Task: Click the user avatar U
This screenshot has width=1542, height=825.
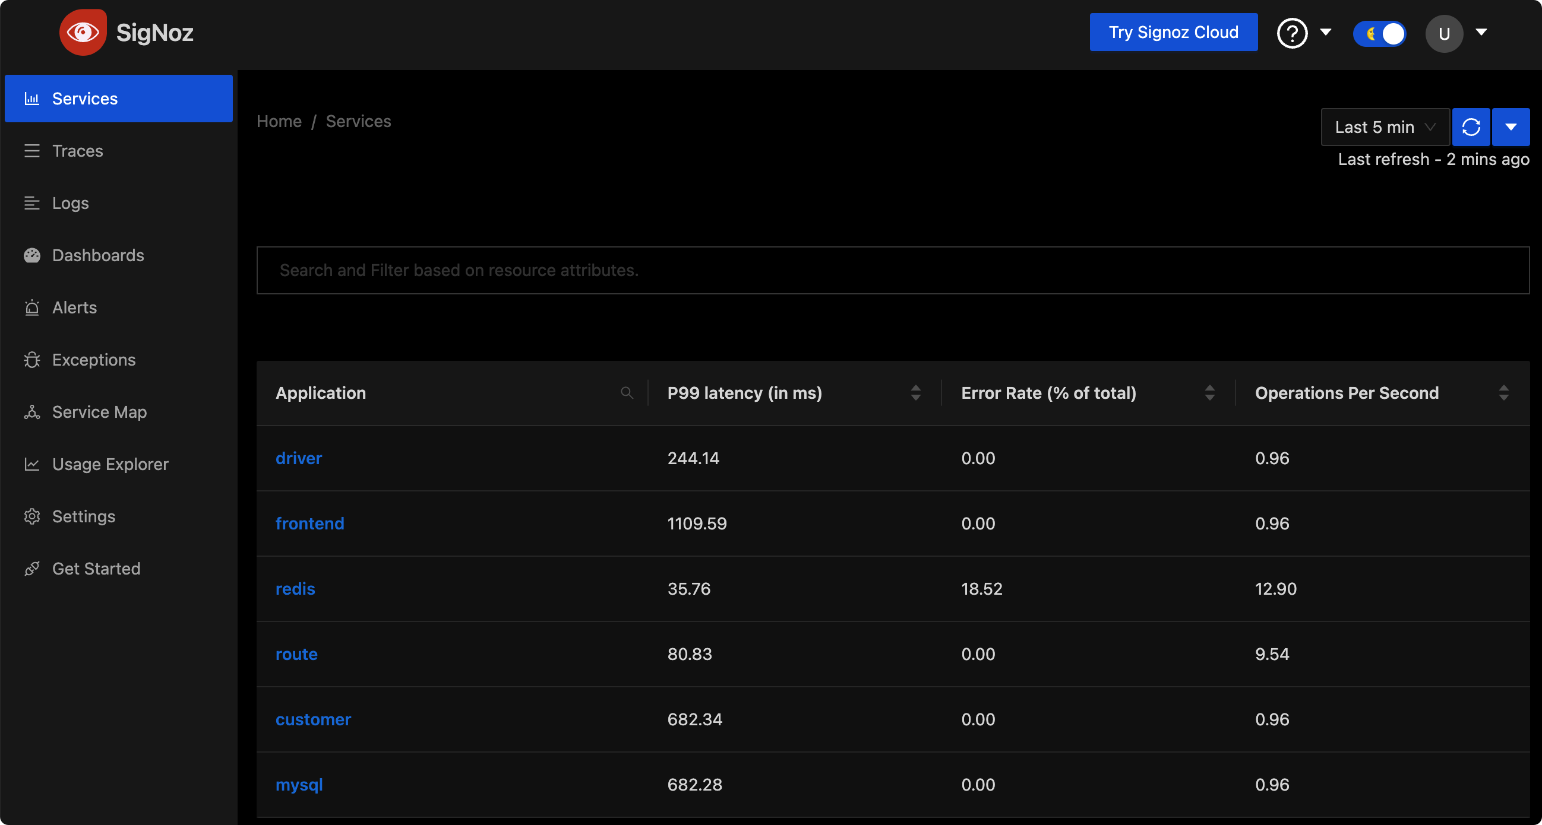Action: point(1443,33)
